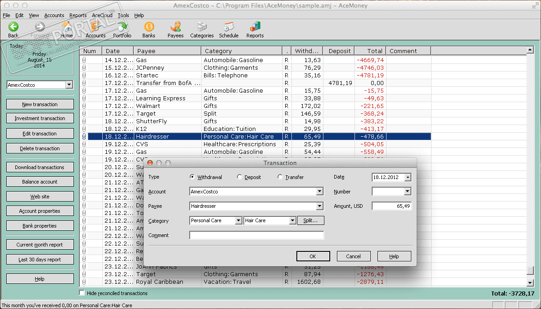Image resolution: width=541 pixels, height=309 pixels.
Task: Open Accounts toolbar icon
Action: click(95, 30)
